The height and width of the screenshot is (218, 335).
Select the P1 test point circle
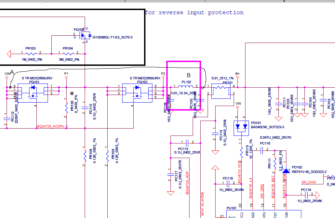(x=66, y=77)
